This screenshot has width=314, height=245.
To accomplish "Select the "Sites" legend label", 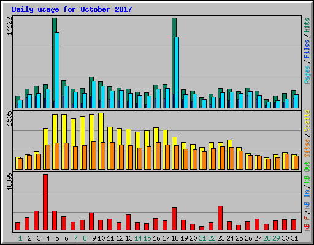I will coord(307,148).
